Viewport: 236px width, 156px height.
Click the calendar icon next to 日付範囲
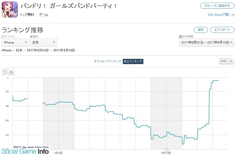pos(180,36)
